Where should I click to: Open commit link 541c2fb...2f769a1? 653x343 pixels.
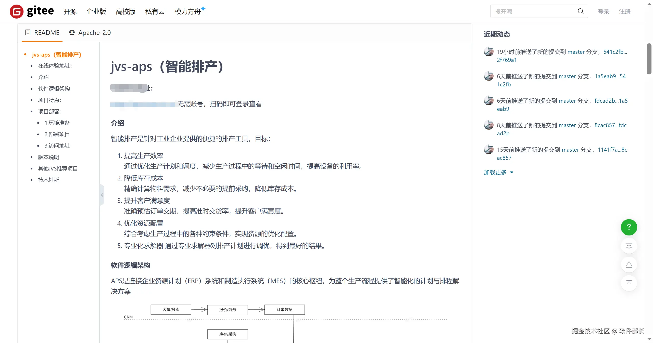click(x=615, y=52)
